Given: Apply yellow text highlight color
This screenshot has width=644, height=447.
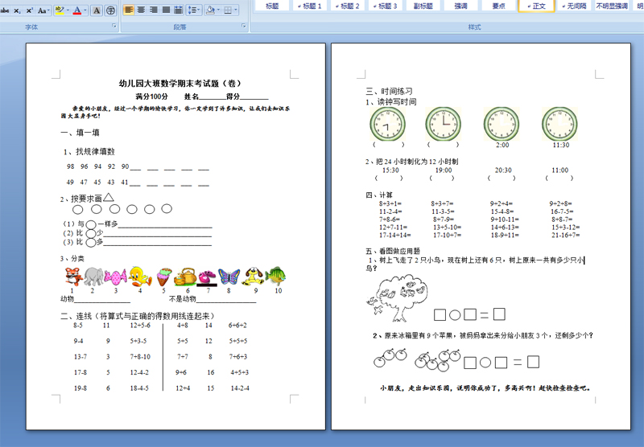Looking at the screenshot, I should coord(60,10).
